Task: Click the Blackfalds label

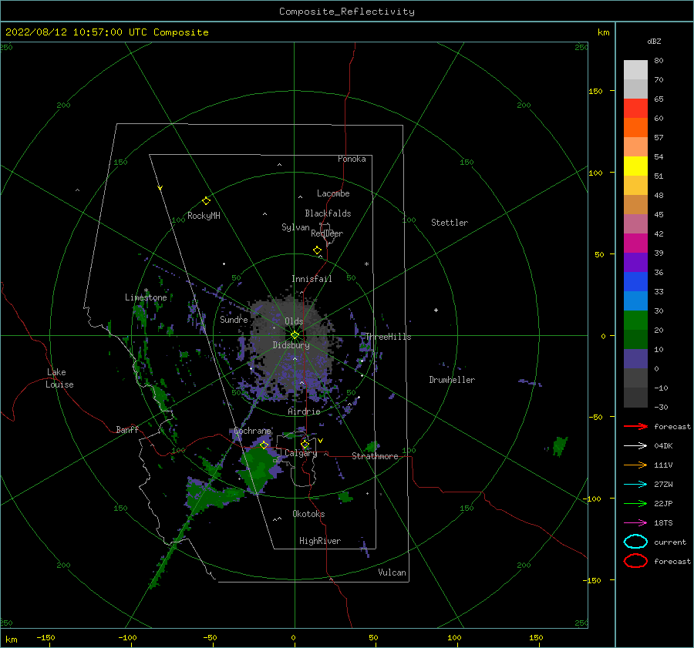Action: click(328, 213)
